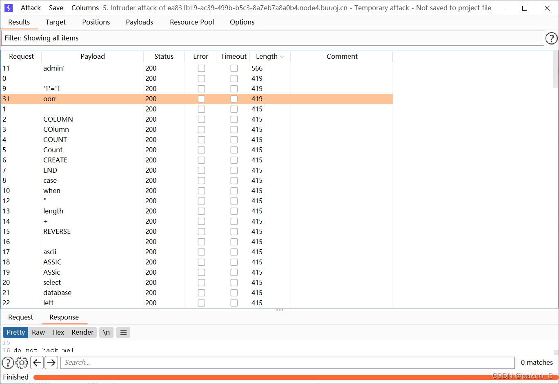This screenshot has height=384, width=559.
Task: Click the Burp Suite lightning logo icon
Action: [x=8, y=8]
